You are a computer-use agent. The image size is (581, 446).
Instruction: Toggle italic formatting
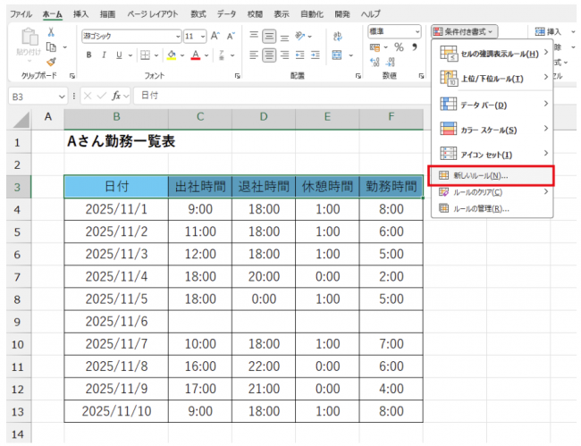click(x=104, y=55)
